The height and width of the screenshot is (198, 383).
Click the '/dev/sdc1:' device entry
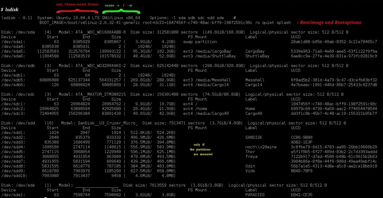tap(13, 104)
